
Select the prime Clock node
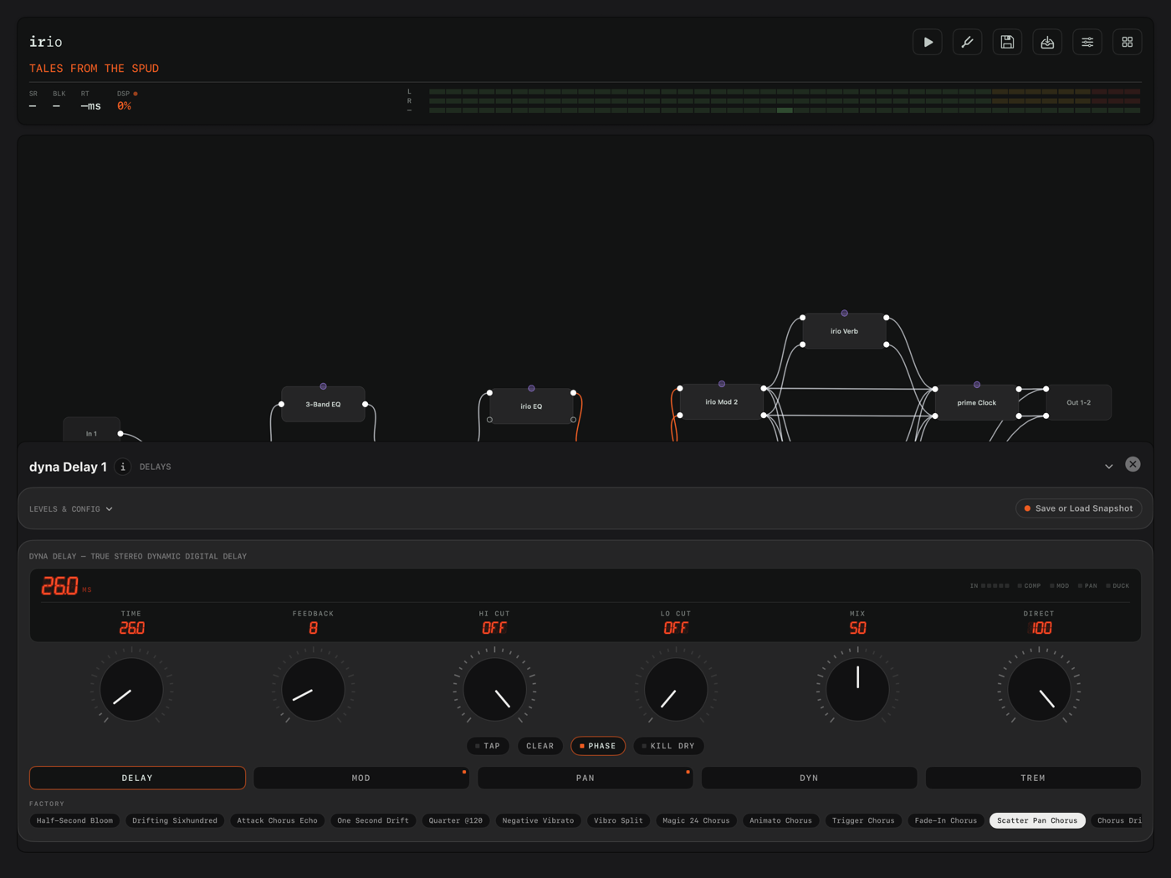tap(976, 402)
